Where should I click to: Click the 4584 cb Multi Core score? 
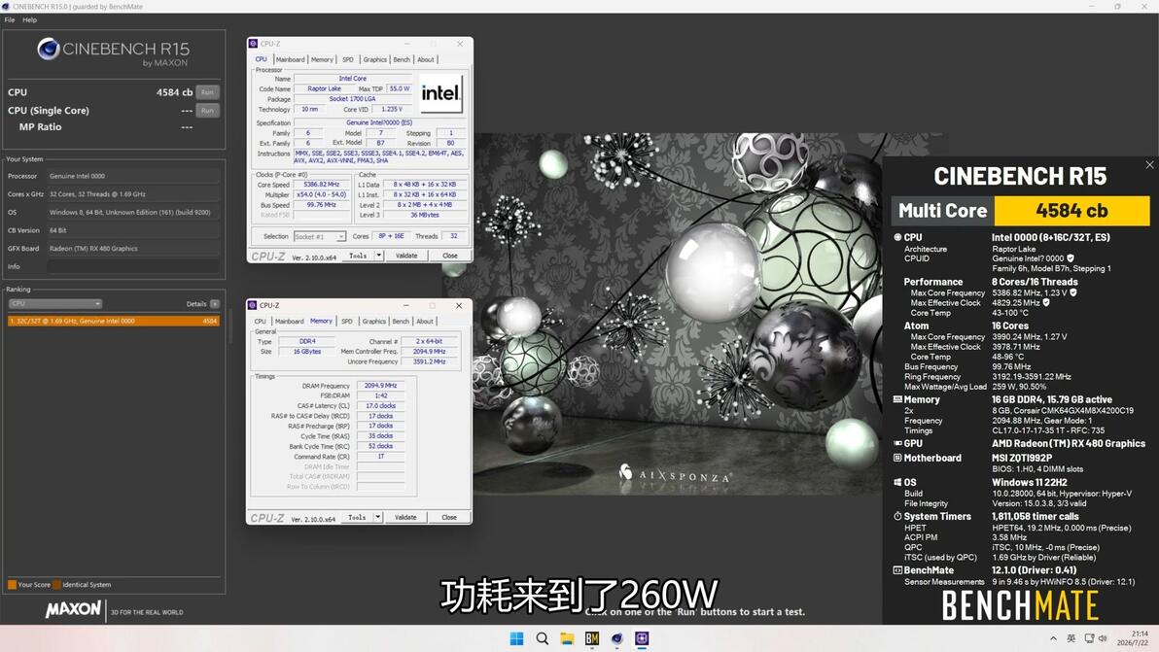pyautogui.click(x=1071, y=211)
